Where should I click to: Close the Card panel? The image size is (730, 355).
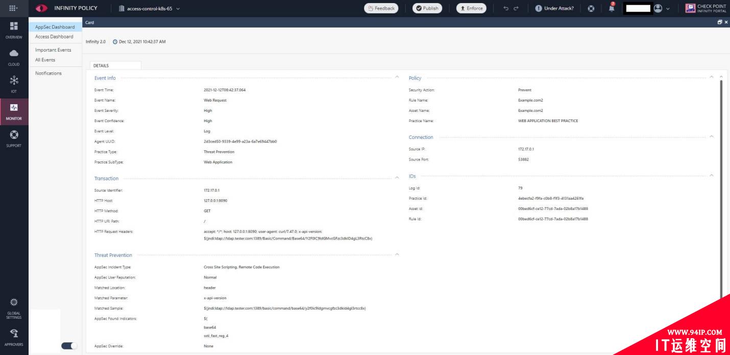pos(726,22)
